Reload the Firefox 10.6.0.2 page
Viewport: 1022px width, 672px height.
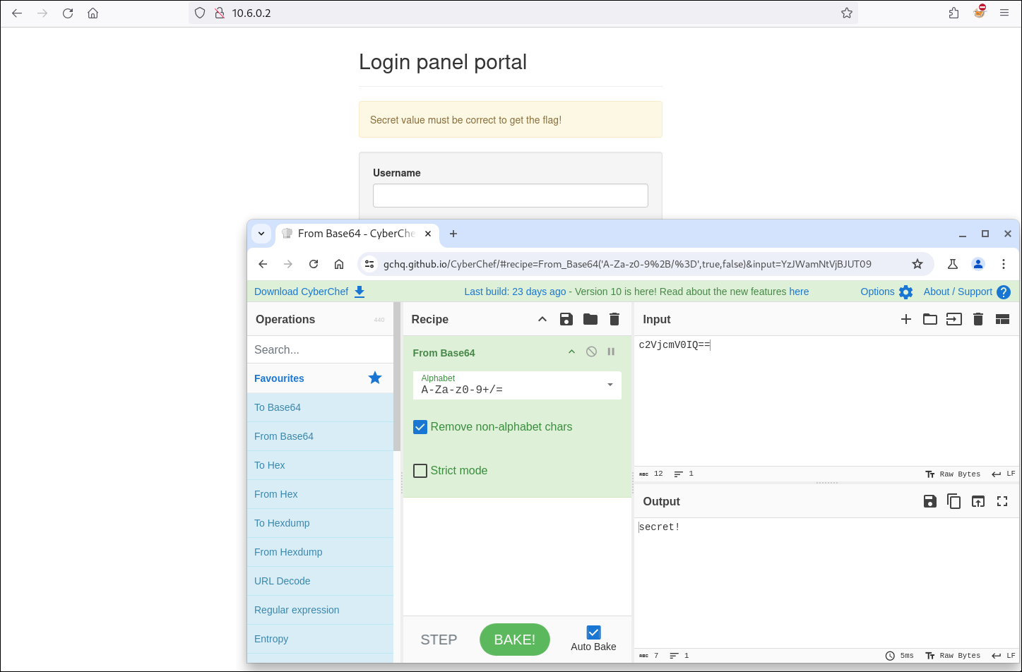click(x=68, y=13)
